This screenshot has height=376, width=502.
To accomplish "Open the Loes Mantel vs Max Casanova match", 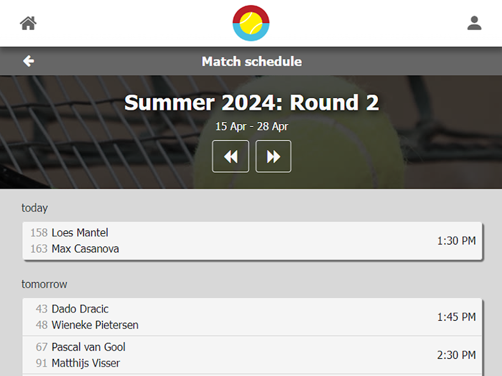I will 252,241.
